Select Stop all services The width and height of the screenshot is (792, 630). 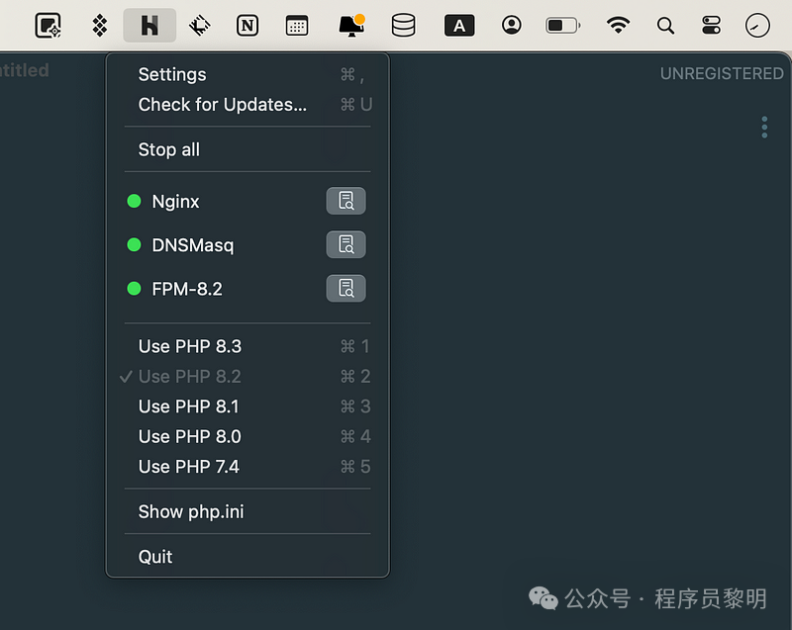(x=247, y=149)
